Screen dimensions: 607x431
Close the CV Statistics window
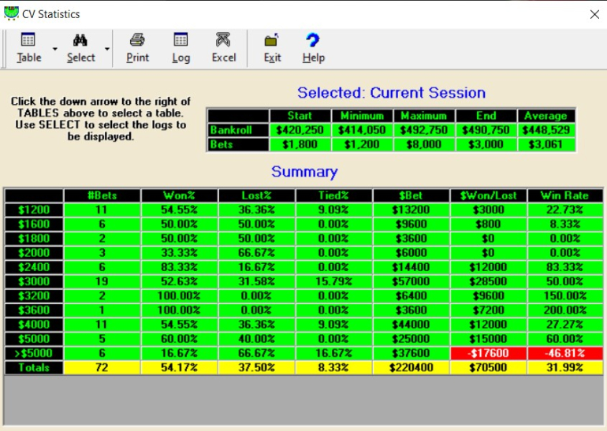594,14
